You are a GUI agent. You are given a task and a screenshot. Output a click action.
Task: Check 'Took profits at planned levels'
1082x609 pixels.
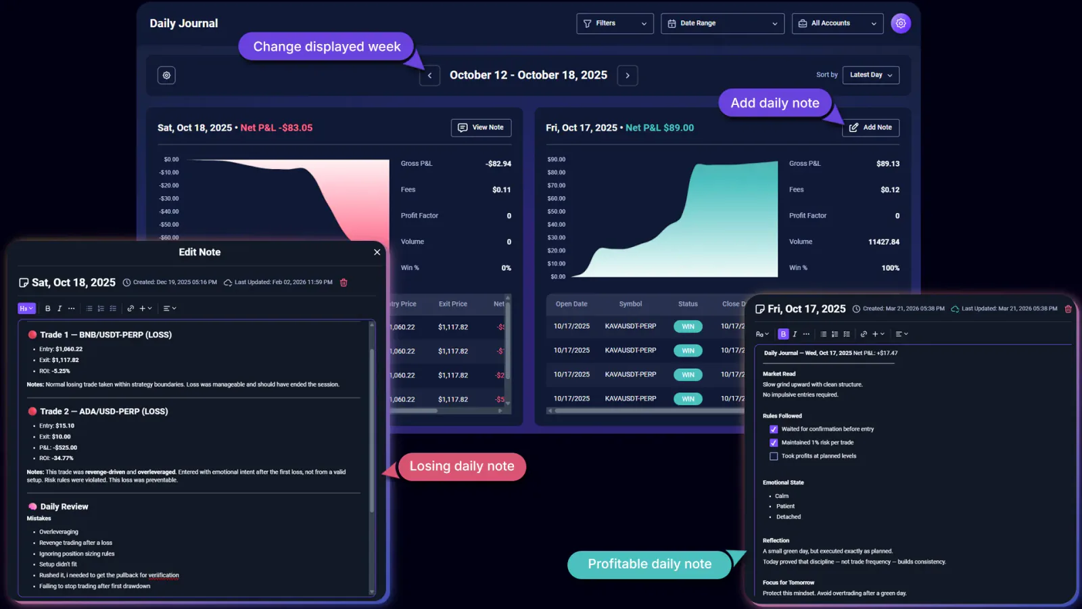(x=773, y=456)
